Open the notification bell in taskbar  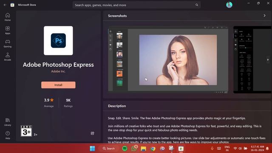[267, 148]
